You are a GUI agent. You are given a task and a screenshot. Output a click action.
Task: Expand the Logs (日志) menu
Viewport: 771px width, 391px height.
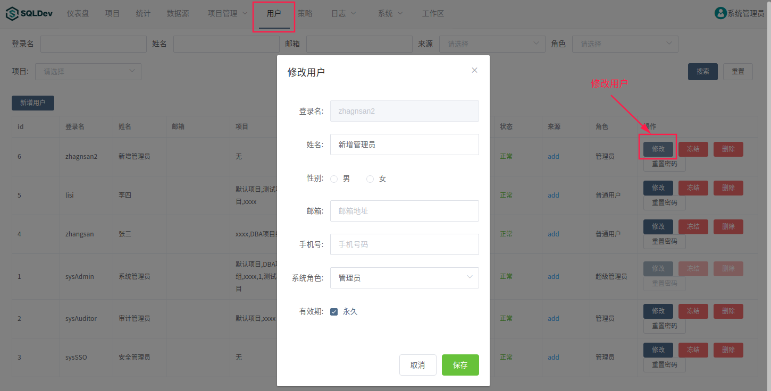click(x=343, y=14)
